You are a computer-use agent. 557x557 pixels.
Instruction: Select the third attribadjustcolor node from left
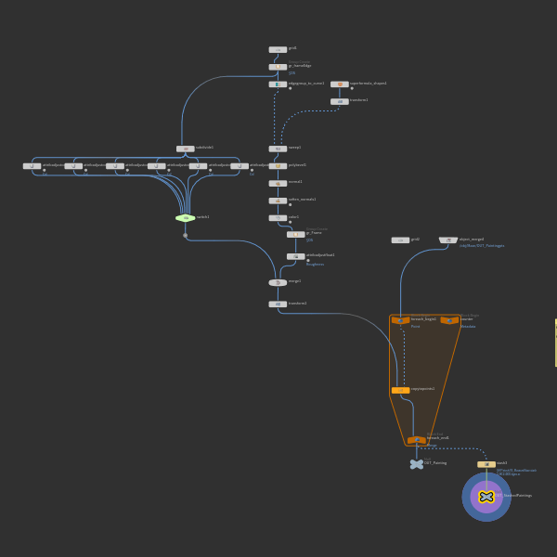(x=115, y=166)
